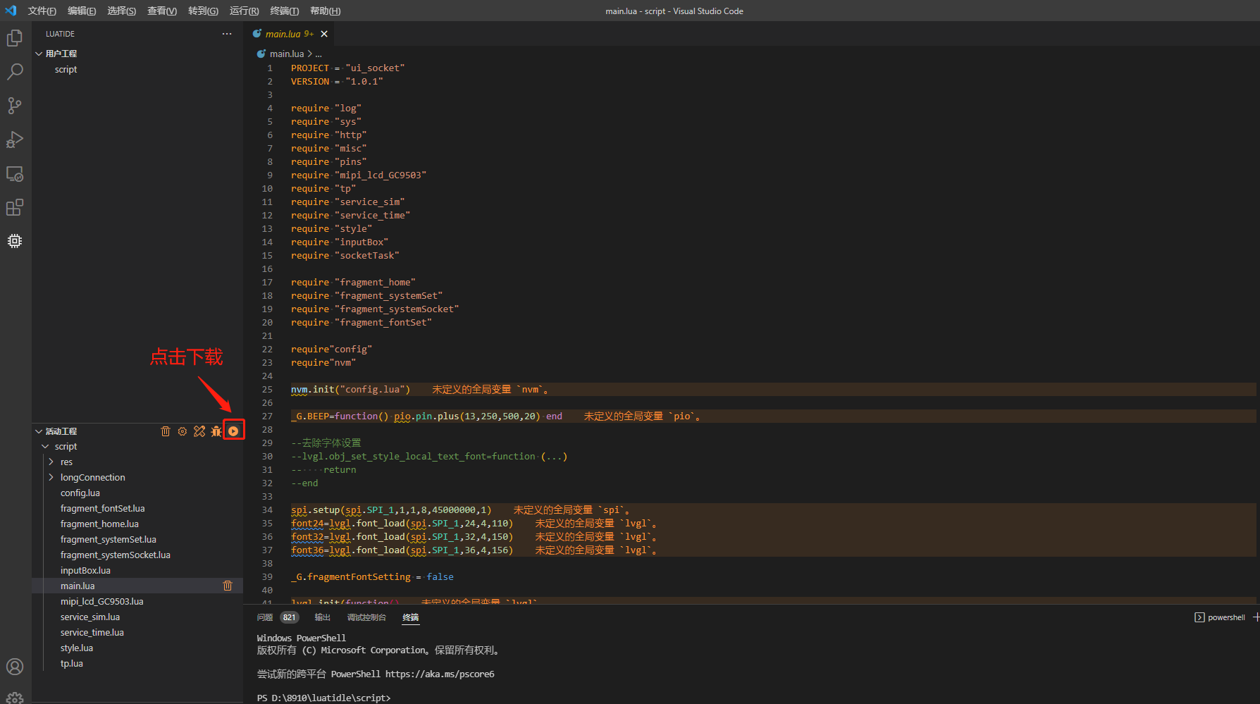Click the pencil-ruler tools icon in active project
Screen dimensions: 1260x704
(x=199, y=431)
